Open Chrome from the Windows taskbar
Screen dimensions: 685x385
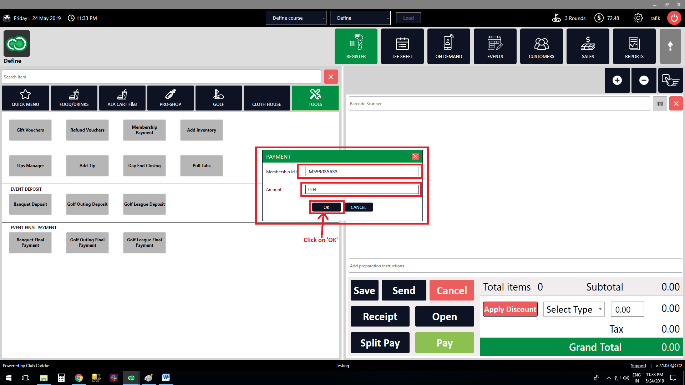78,378
